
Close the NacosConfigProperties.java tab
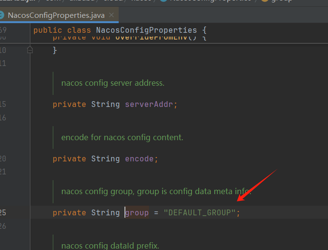(x=111, y=15)
